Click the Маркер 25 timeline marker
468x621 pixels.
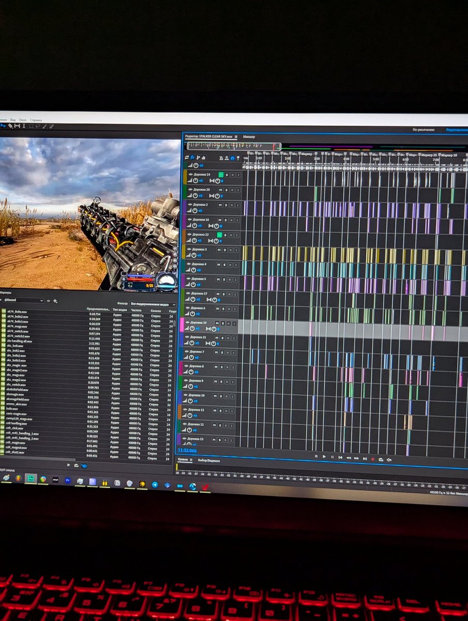point(429,155)
